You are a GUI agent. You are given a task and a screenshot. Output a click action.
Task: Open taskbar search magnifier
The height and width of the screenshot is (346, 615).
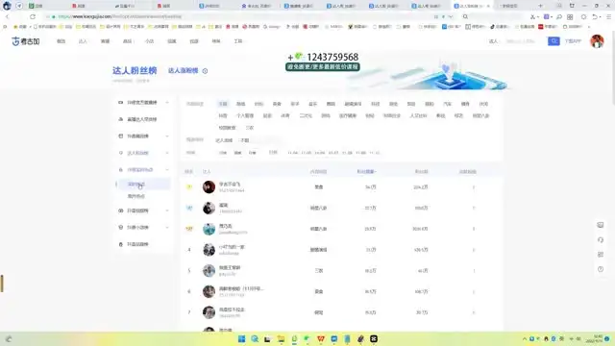coord(255,339)
